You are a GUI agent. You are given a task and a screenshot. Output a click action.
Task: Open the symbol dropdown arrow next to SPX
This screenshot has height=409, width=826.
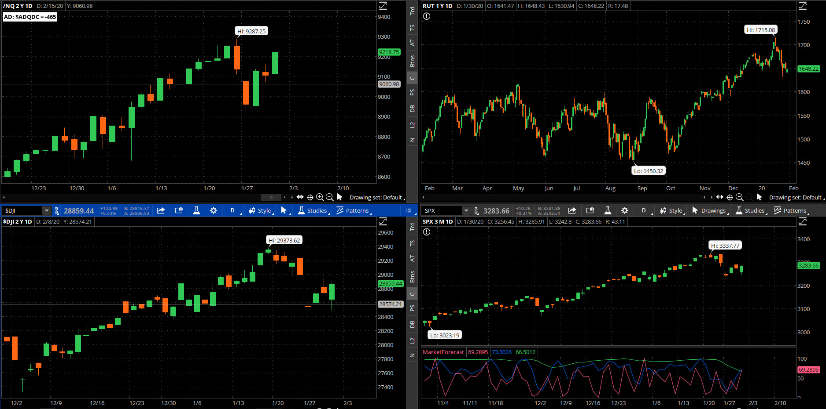point(466,210)
